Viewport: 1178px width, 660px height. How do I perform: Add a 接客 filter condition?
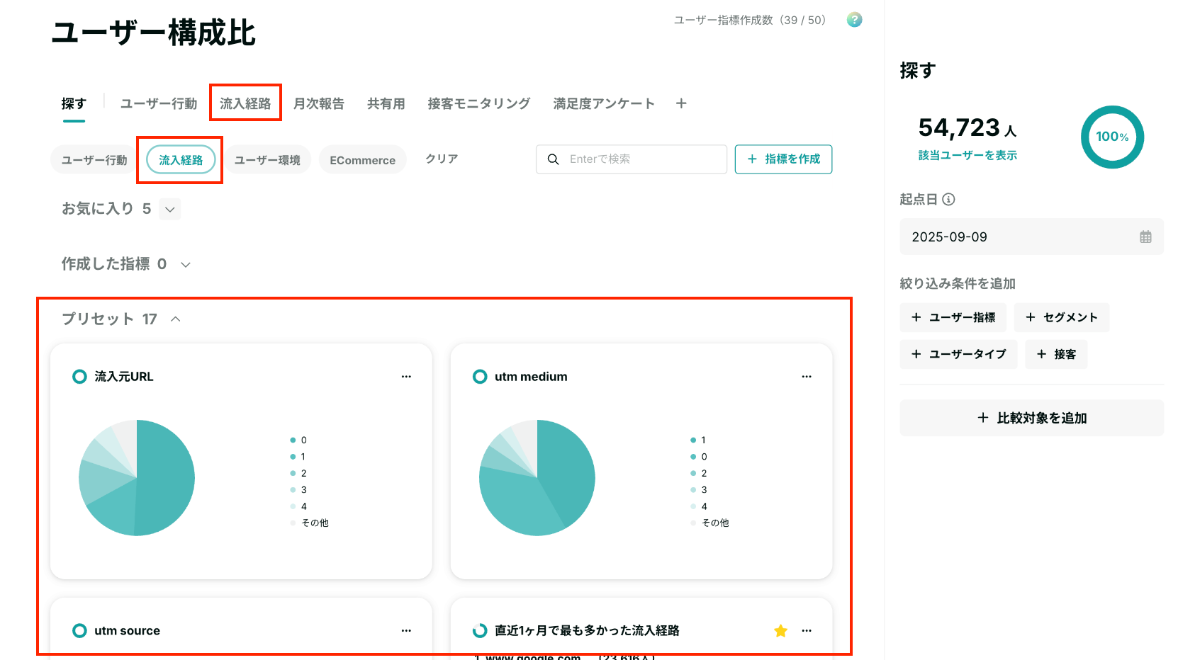1056,354
